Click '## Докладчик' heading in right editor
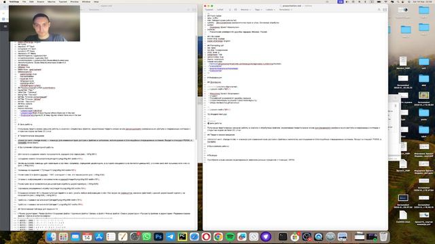This screenshot has width=435, height=244. 214,82
